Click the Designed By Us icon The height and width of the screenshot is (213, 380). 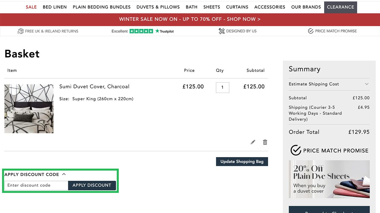(221, 31)
